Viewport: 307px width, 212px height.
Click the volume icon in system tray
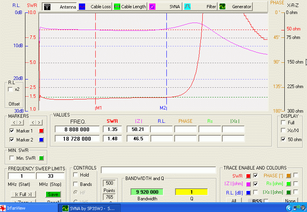coord(302,208)
